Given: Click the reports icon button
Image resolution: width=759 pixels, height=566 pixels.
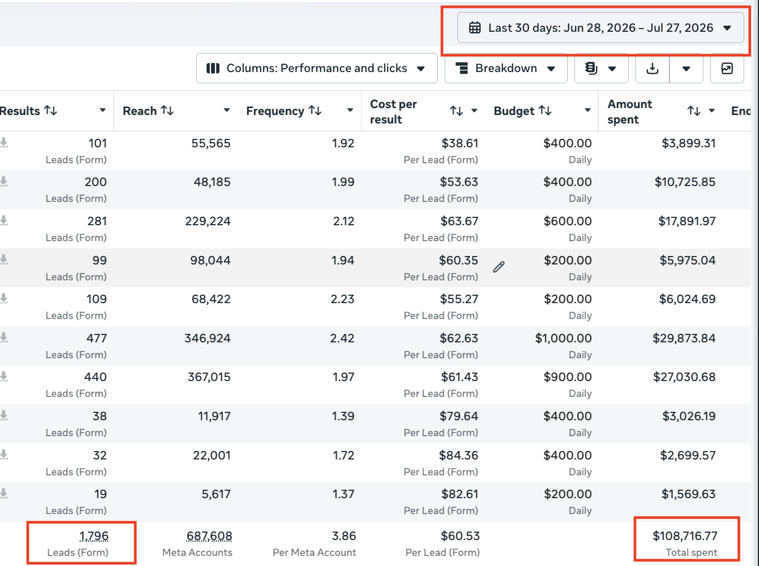Looking at the screenshot, I should pos(591,68).
